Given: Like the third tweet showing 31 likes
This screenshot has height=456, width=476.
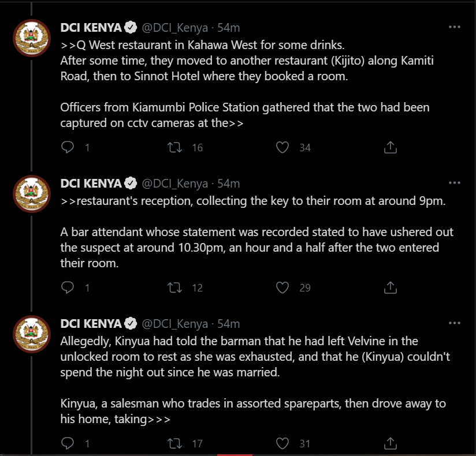Looking at the screenshot, I should click(282, 443).
